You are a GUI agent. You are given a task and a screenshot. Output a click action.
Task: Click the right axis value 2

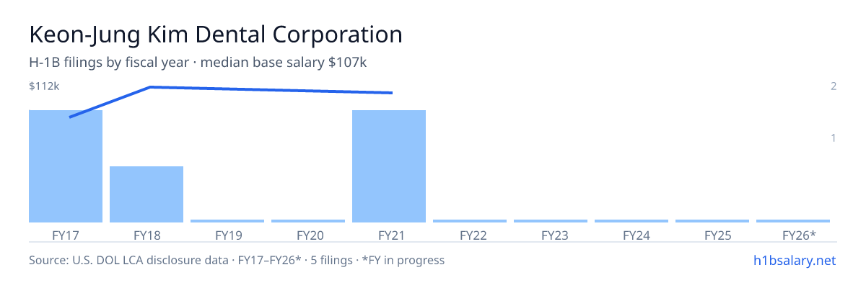[x=834, y=86]
